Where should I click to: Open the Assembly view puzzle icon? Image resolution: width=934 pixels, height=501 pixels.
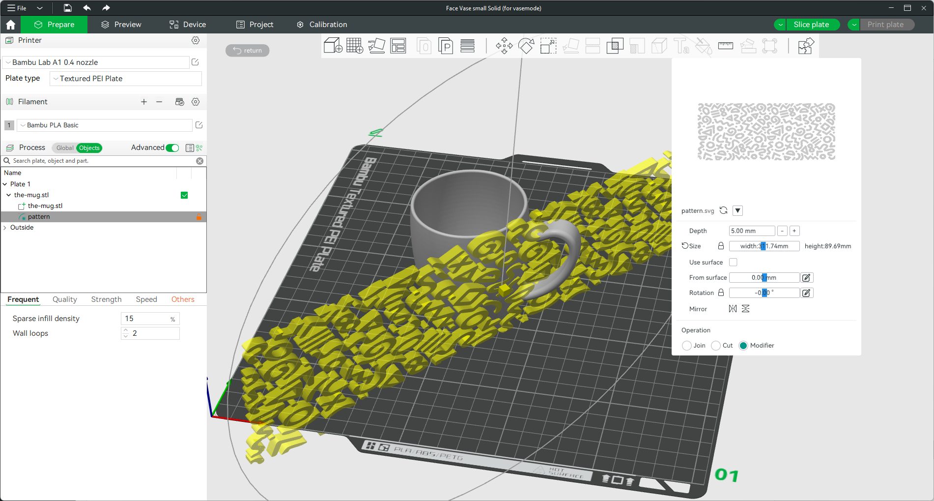[x=806, y=46]
